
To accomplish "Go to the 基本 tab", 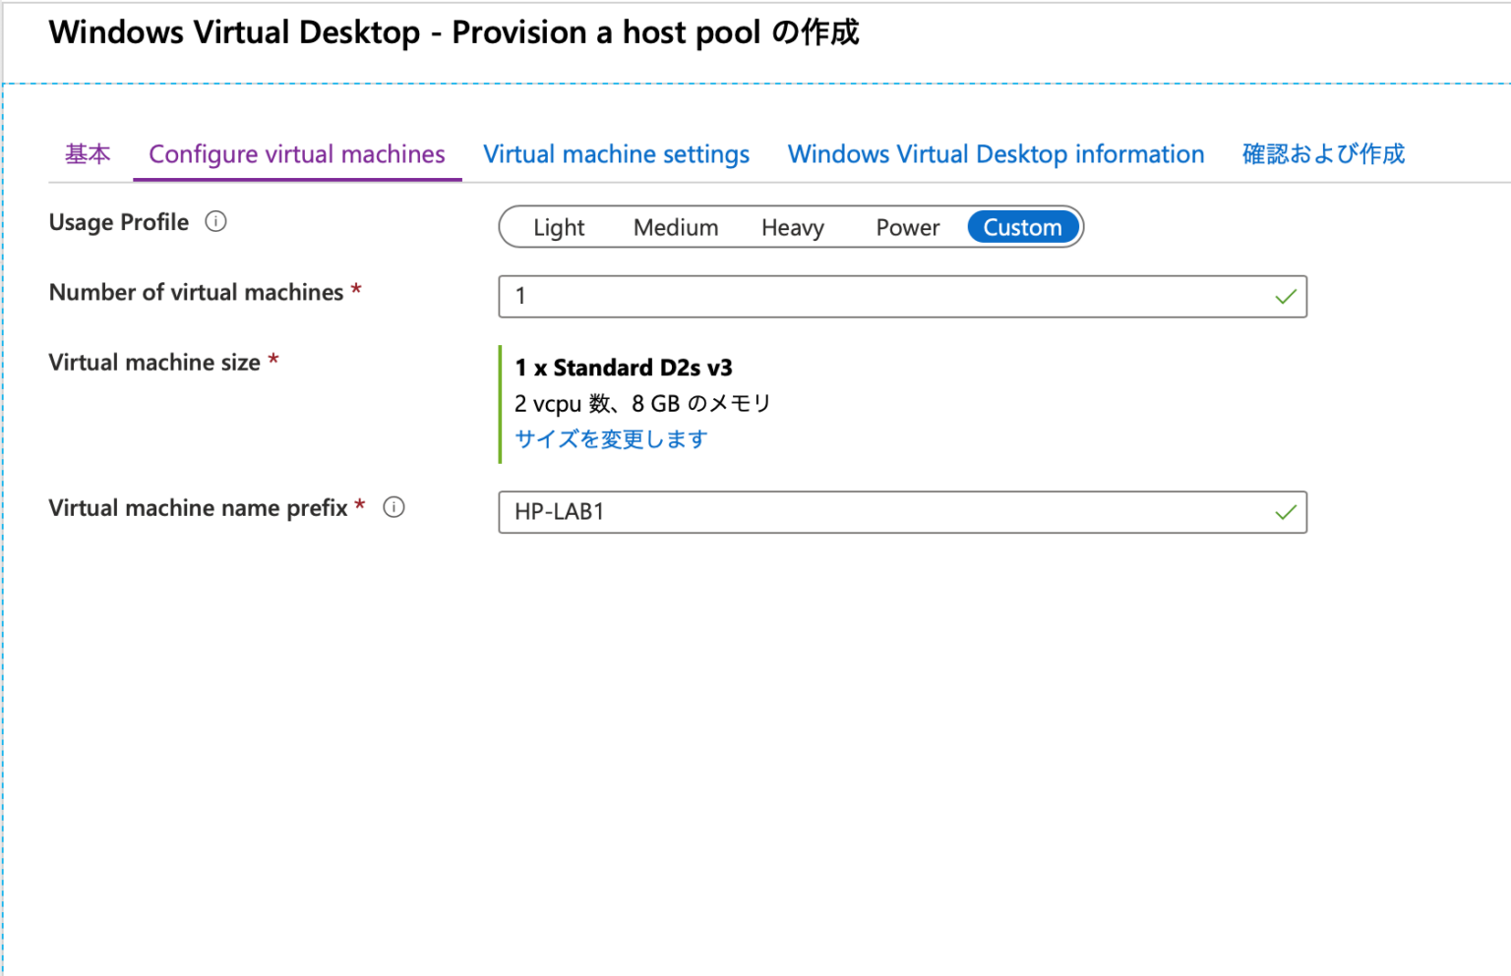I will pyautogui.click(x=88, y=154).
